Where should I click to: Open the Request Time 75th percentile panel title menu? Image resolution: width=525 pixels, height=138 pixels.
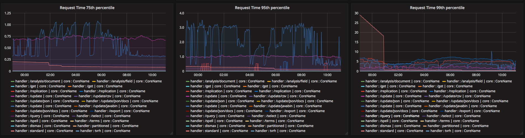point(87,8)
